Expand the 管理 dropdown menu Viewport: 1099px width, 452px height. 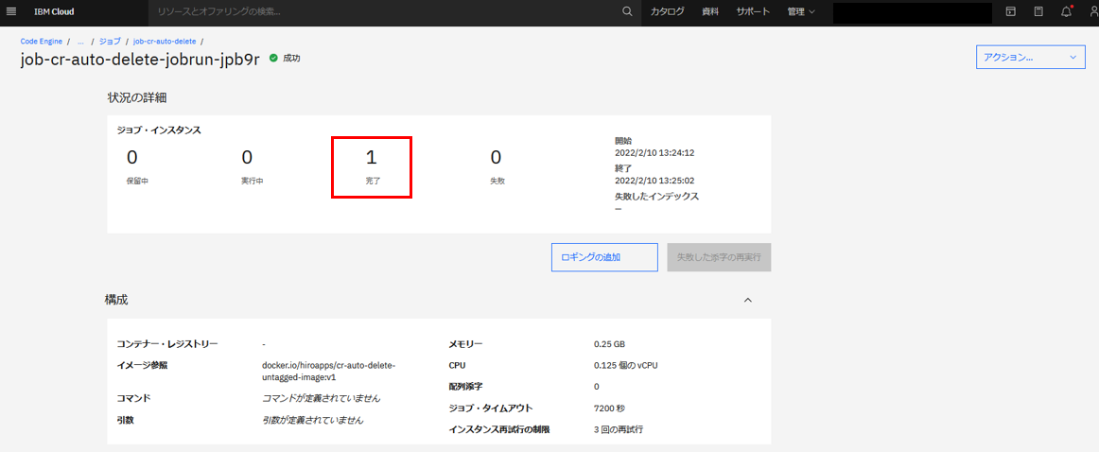[x=801, y=12]
